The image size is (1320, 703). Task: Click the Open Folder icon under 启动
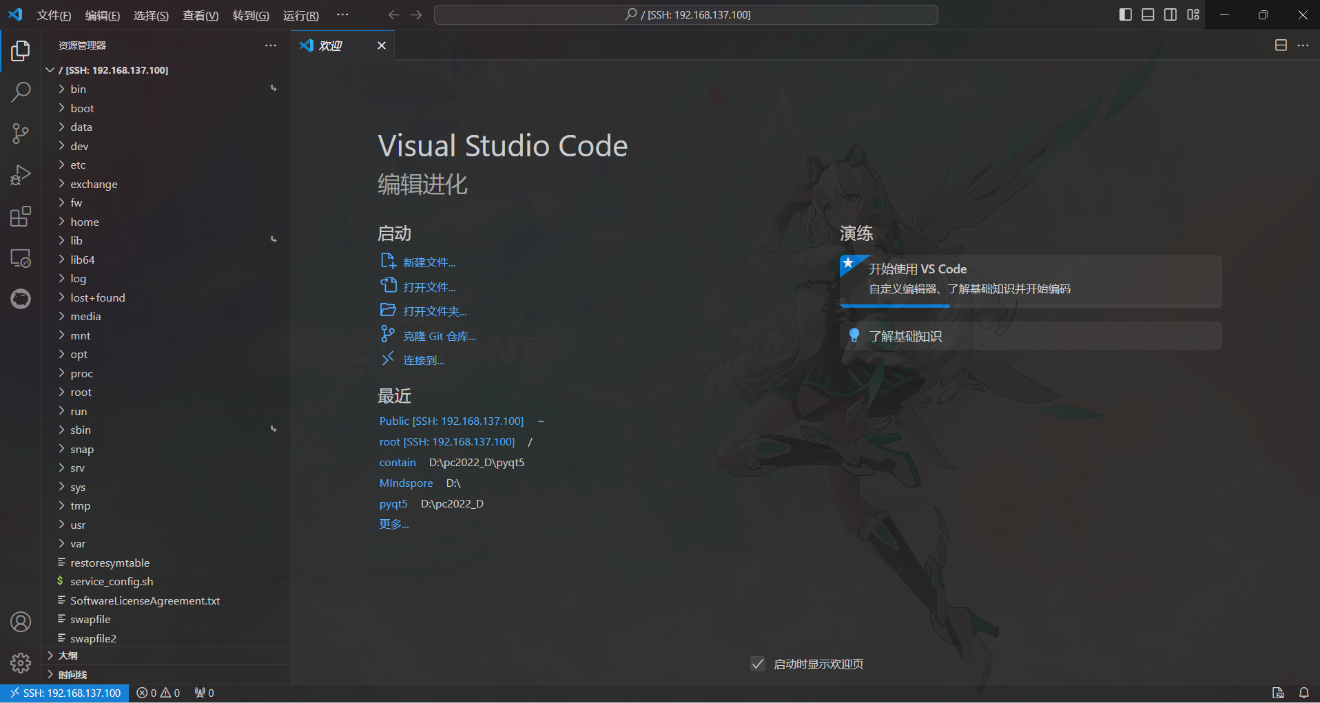click(388, 310)
